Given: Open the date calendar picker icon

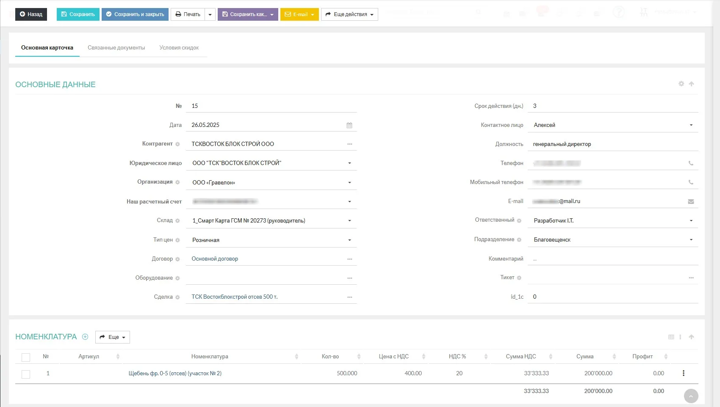Looking at the screenshot, I should (349, 125).
